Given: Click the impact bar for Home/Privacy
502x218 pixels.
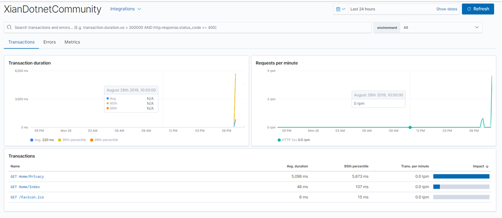Looking at the screenshot, I should pos(461,176).
